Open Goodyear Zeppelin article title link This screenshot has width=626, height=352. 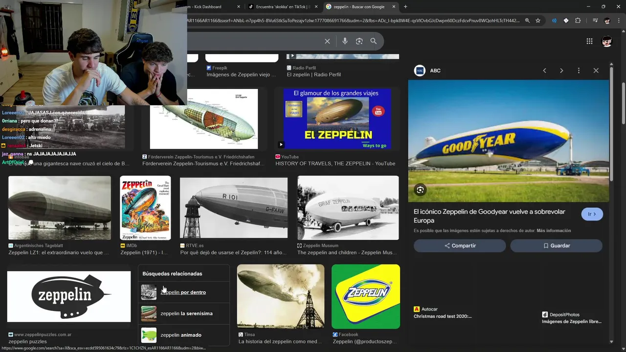point(489,216)
